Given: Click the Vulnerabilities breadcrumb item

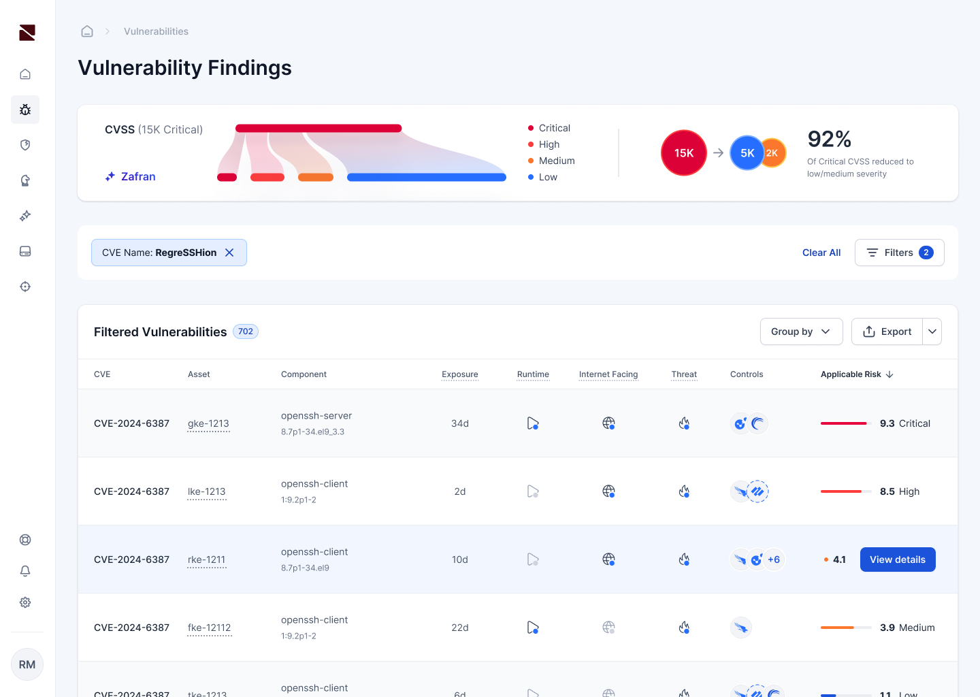Looking at the screenshot, I should (x=156, y=31).
